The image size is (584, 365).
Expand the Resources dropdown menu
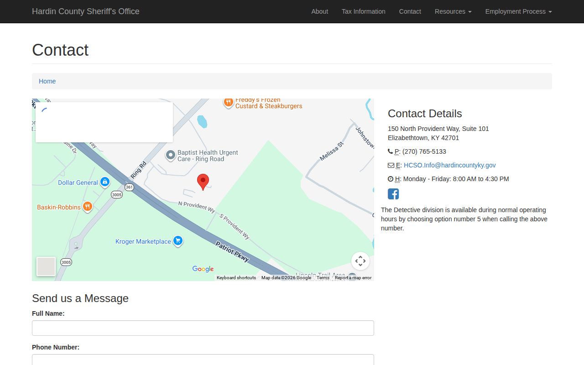pos(453,11)
